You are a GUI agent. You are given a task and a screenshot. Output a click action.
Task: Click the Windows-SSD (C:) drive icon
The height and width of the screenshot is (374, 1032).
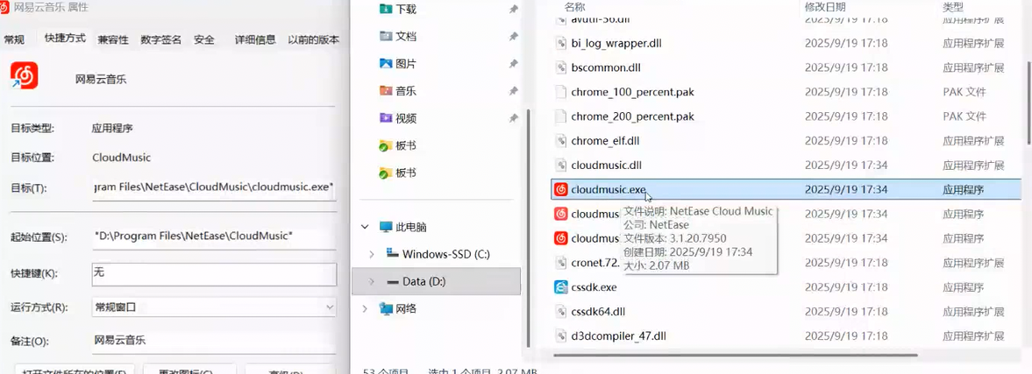coord(392,254)
